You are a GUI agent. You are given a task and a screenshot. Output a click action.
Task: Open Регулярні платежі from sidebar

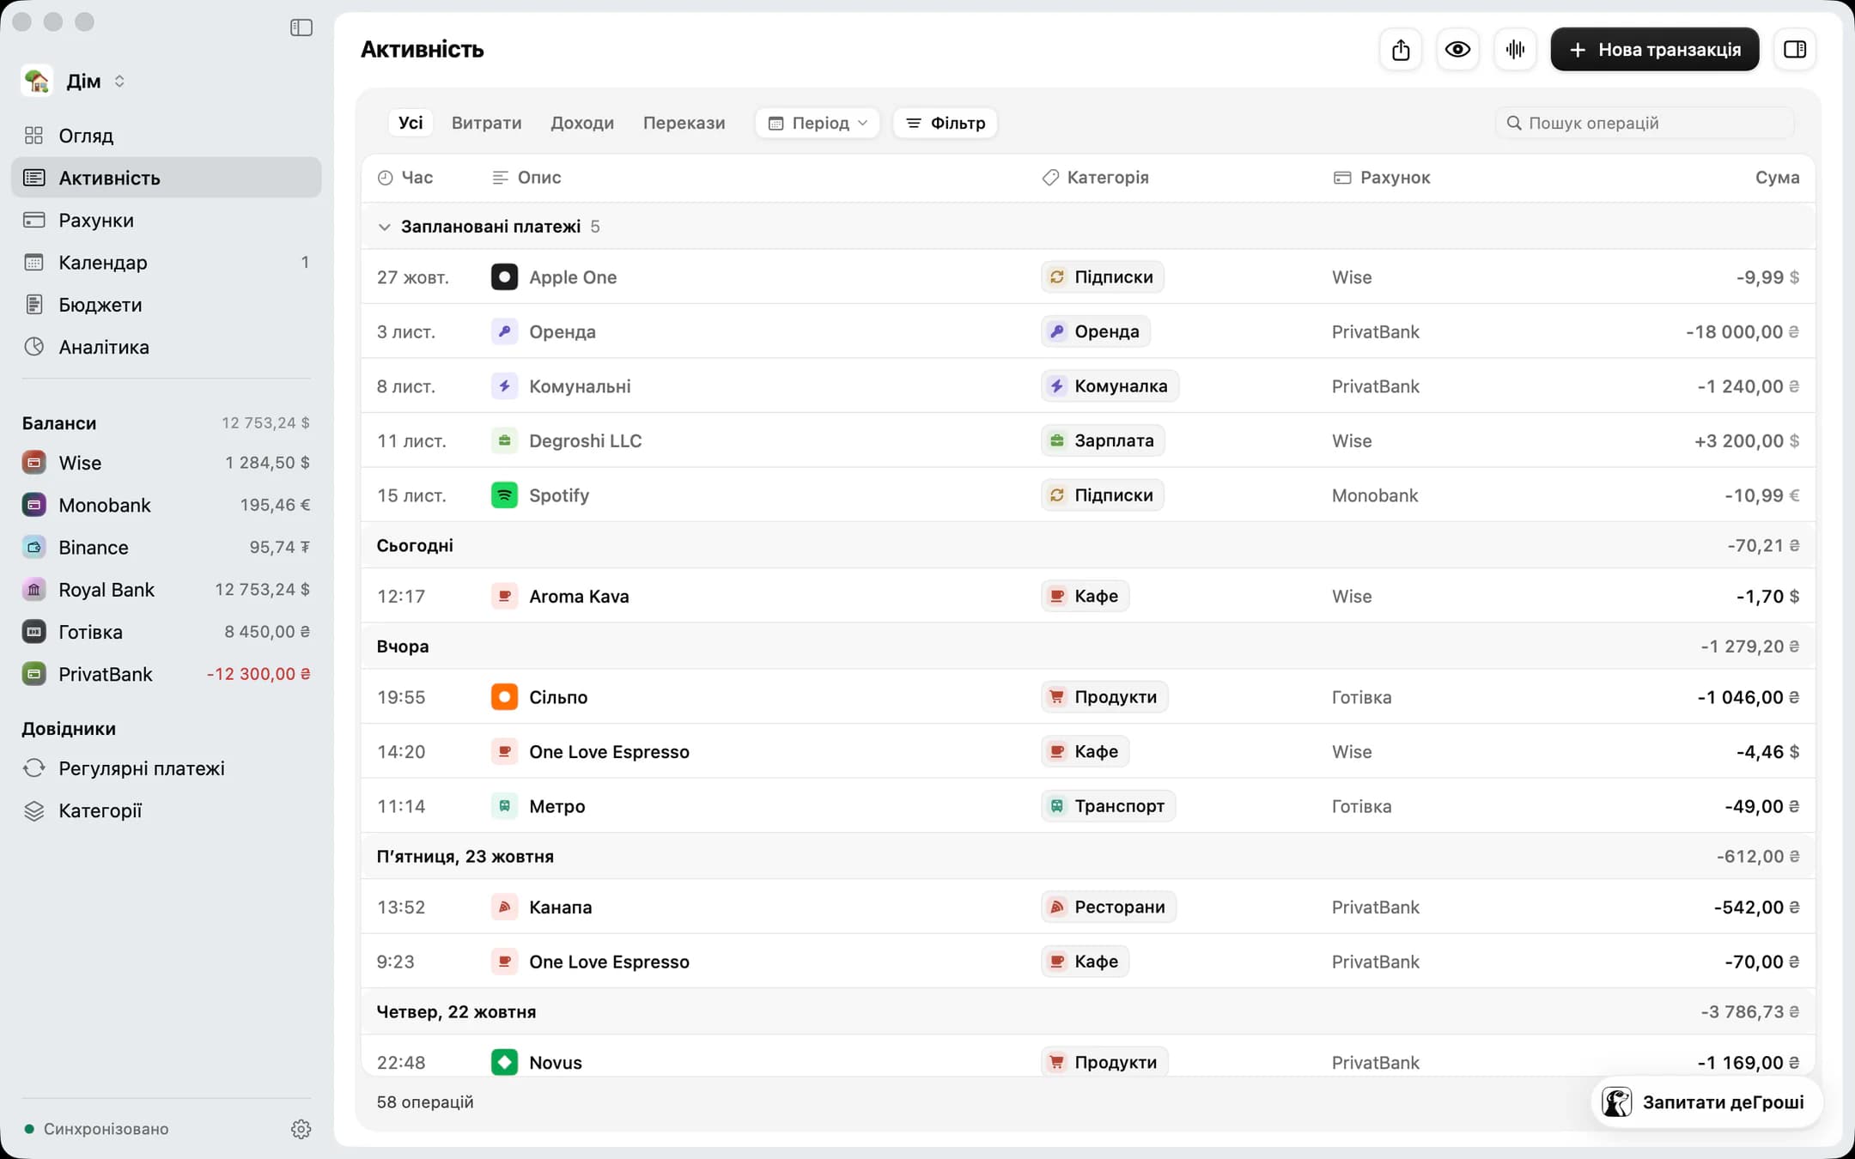point(167,768)
